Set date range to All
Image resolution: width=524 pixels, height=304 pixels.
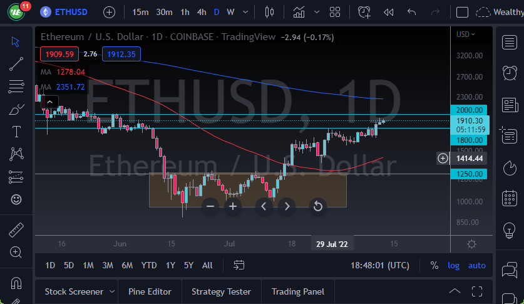[x=207, y=266]
